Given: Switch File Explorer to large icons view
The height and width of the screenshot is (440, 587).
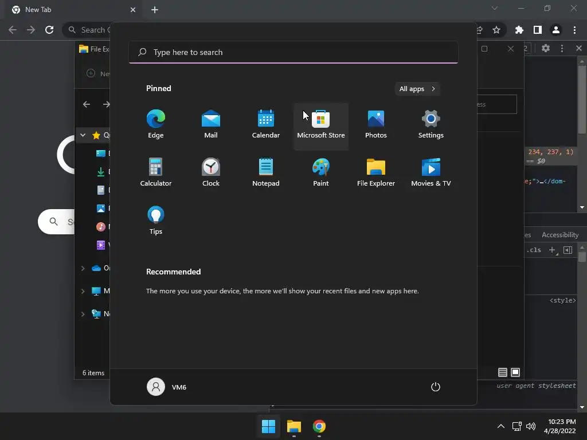Looking at the screenshot, I should coord(515,372).
